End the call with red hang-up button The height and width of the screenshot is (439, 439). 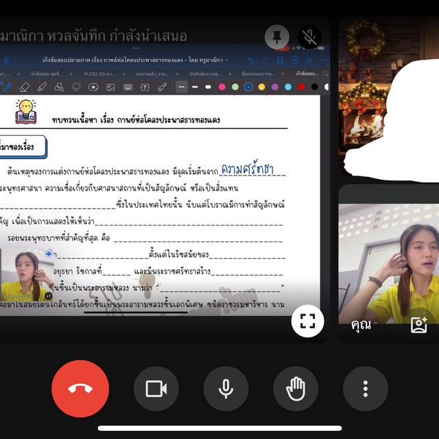(80, 389)
